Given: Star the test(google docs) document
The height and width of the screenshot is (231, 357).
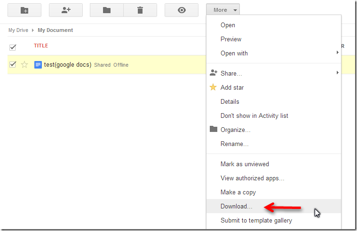Looking at the screenshot, I should tap(24, 65).
